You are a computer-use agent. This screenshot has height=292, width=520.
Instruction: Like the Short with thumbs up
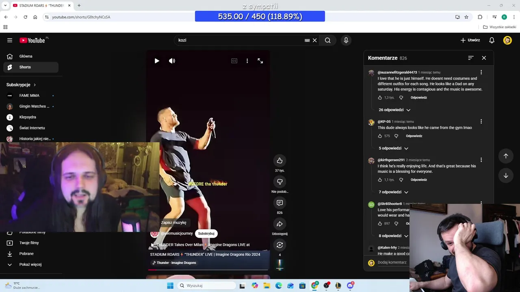pyautogui.click(x=279, y=161)
